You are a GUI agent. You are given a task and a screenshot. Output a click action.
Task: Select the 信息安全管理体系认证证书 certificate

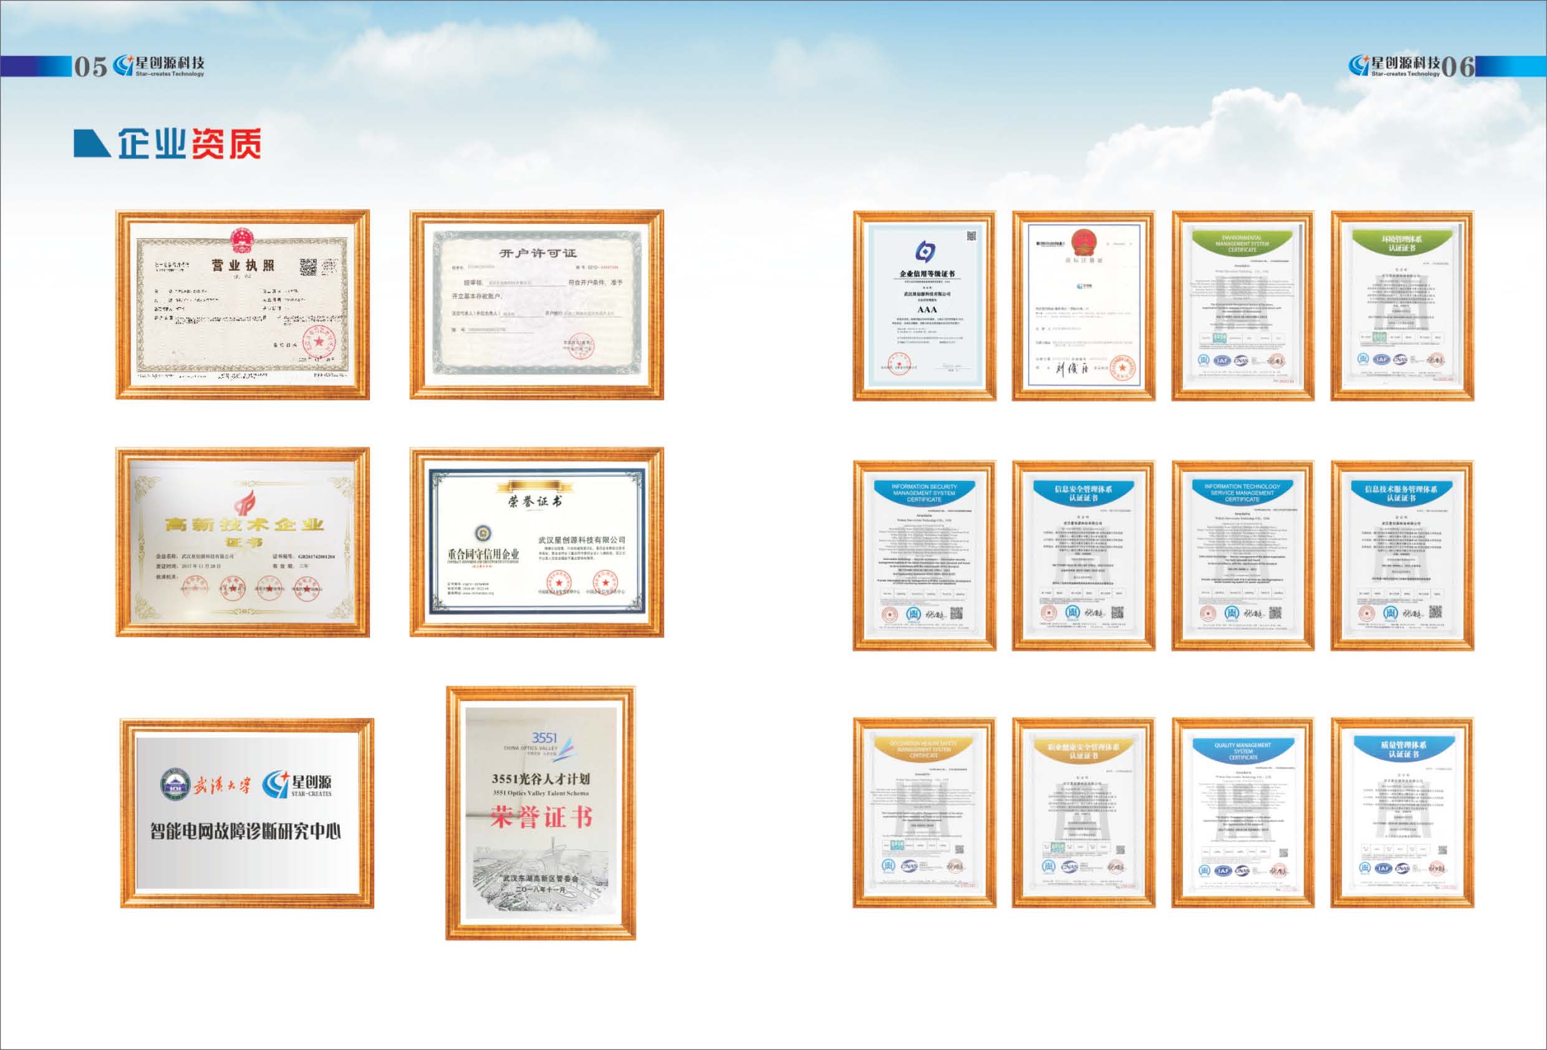coord(1084,556)
